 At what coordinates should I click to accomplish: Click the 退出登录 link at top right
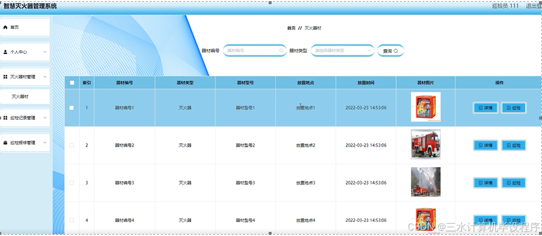(x=534, y=6)
